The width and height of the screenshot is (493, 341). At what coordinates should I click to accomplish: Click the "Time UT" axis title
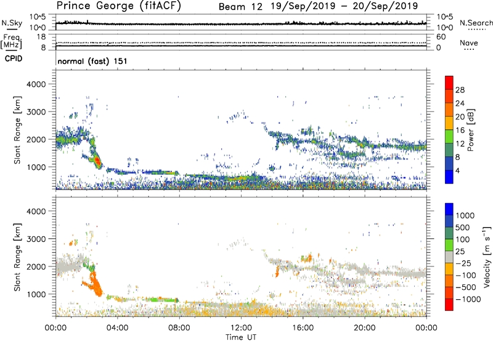pyautogui.click(x=241, y=337)
